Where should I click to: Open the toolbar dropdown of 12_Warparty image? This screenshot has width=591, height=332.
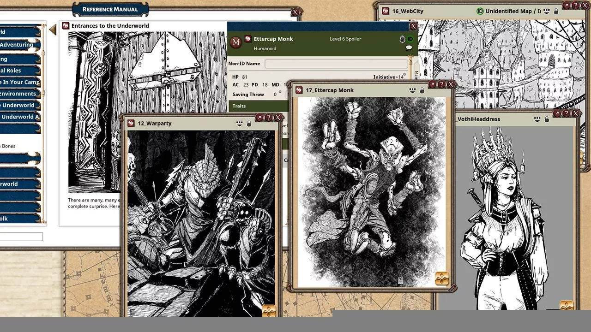239,124
